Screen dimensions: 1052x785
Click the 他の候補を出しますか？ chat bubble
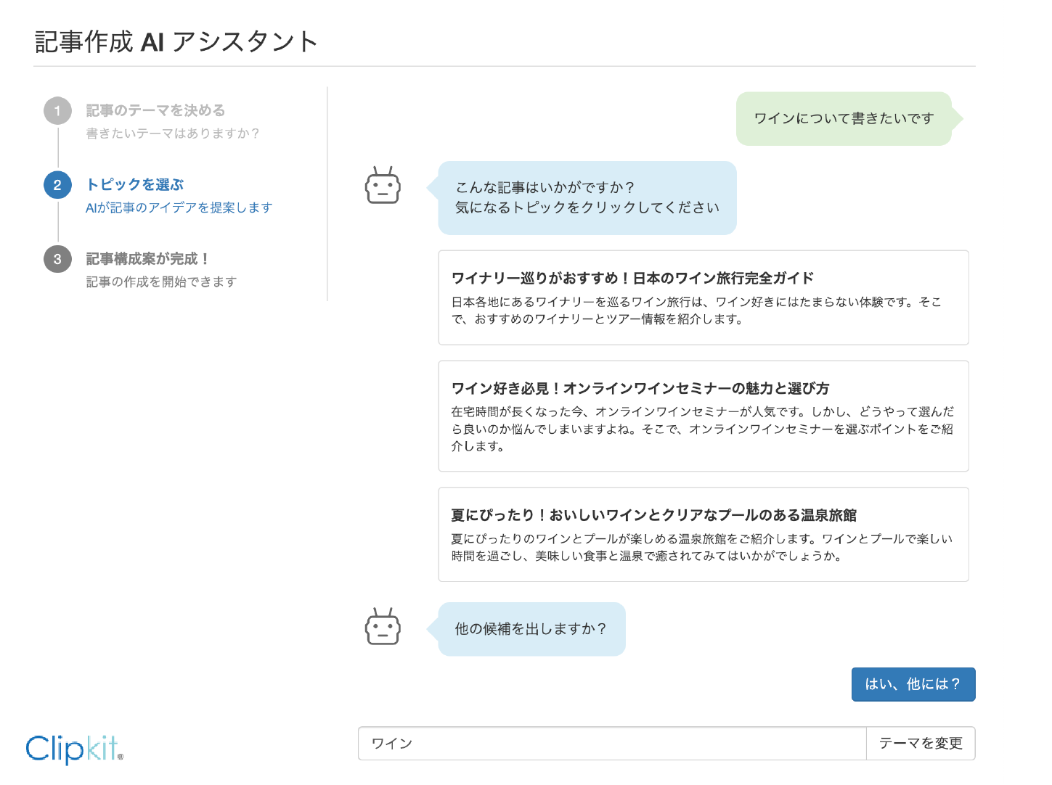click(x=531, y=629)
